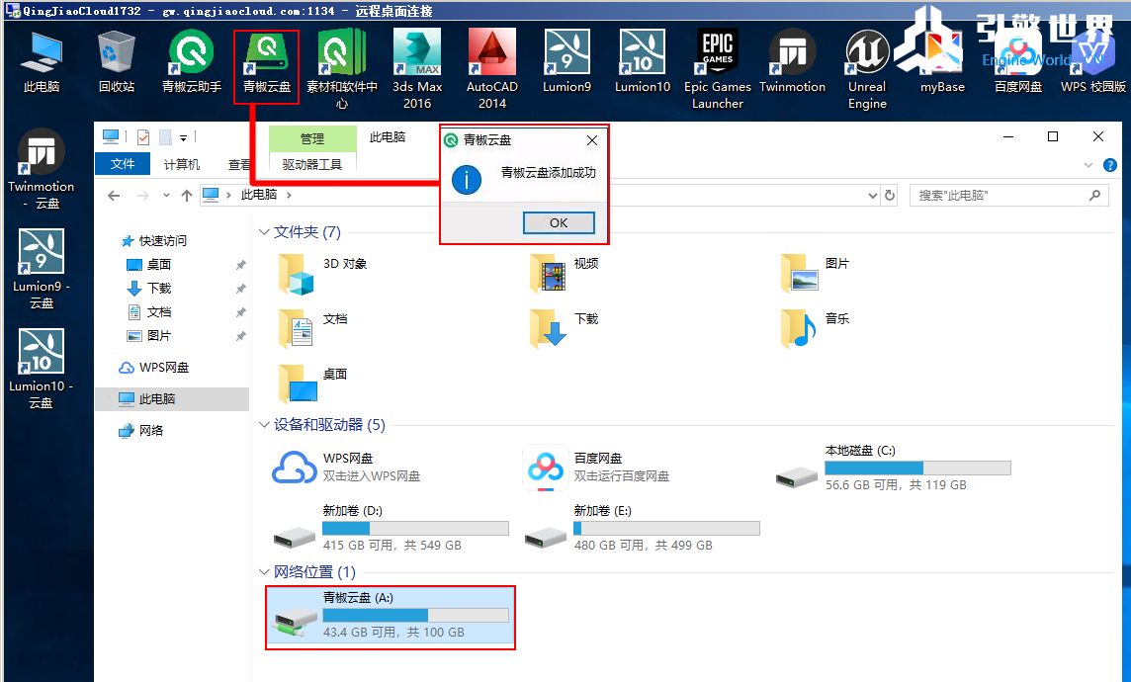Screen dimensions: 1131x682
Task: Collapse the 设备和驱动器 (5) group
Action: tap(264, 425)
